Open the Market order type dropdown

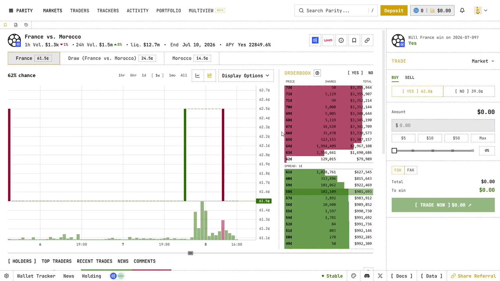click(x=483, y=61)
